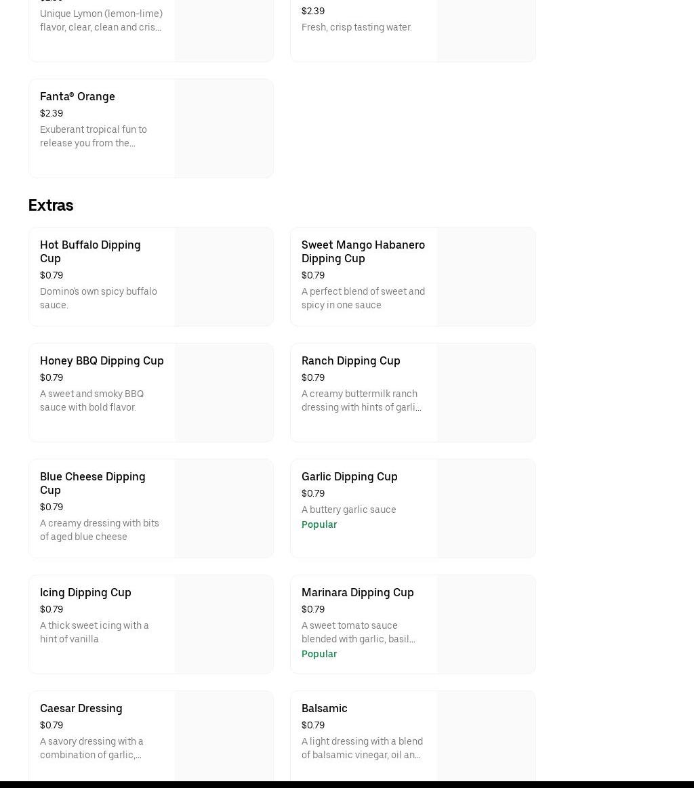694x788 pixels.
Task: Click 'A creamy buttermilk ranch' description
Action: (361, 400)
